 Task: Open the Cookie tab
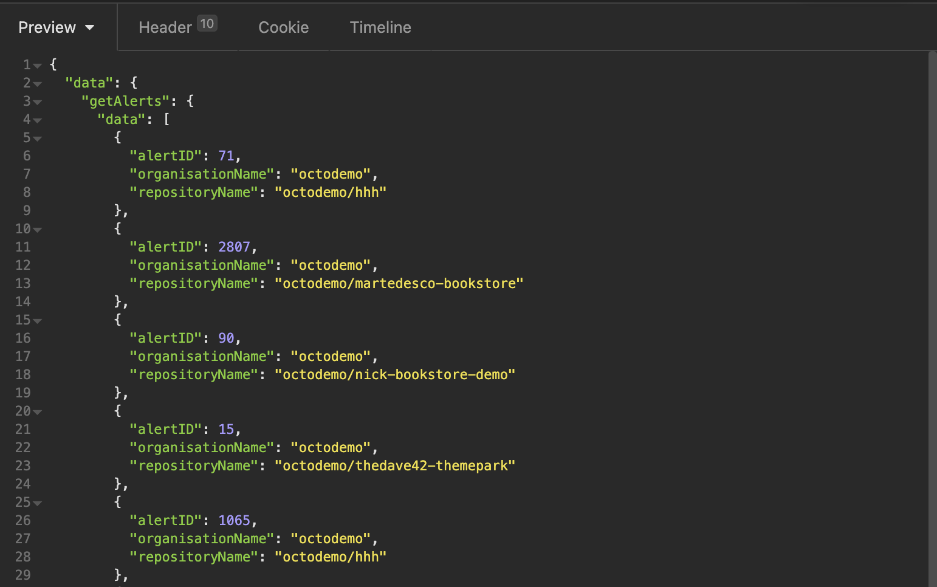point(283,27)
